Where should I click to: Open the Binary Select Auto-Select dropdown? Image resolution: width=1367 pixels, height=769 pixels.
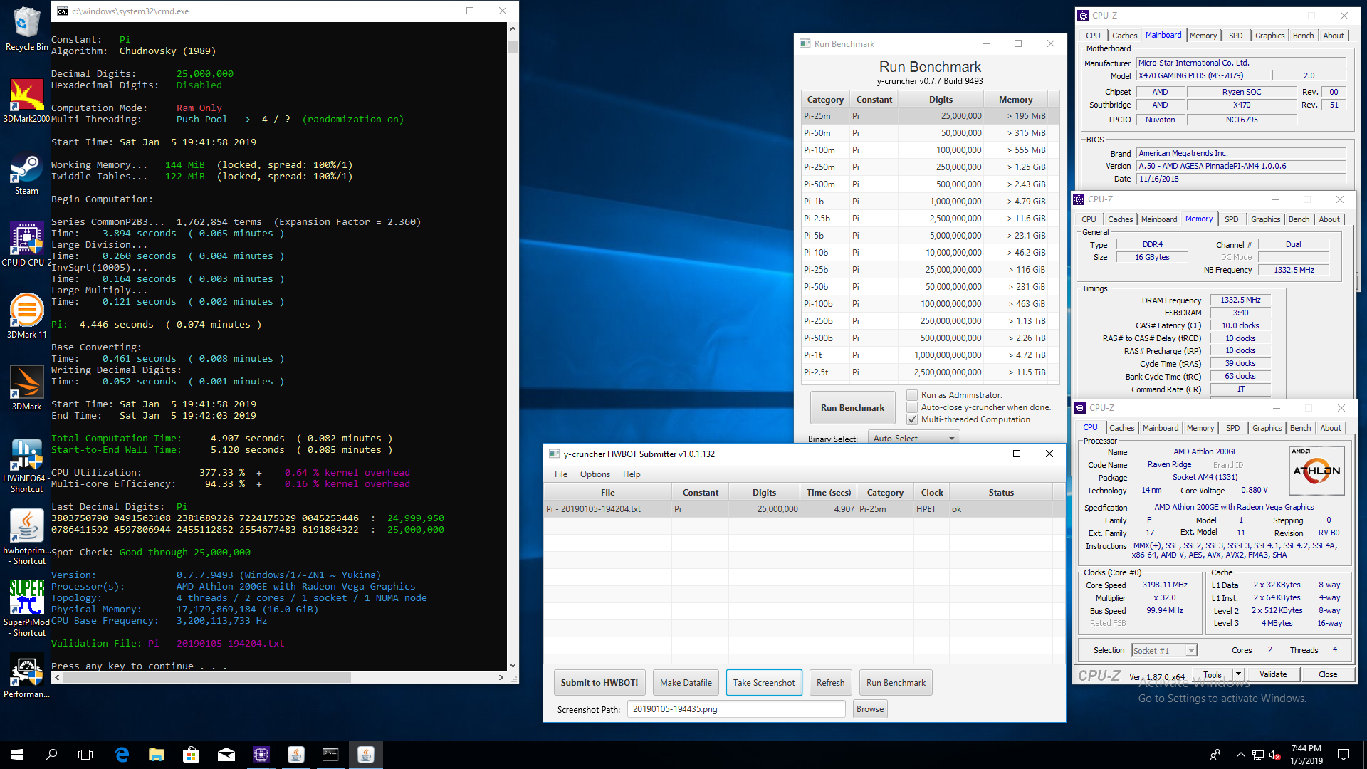913,438
